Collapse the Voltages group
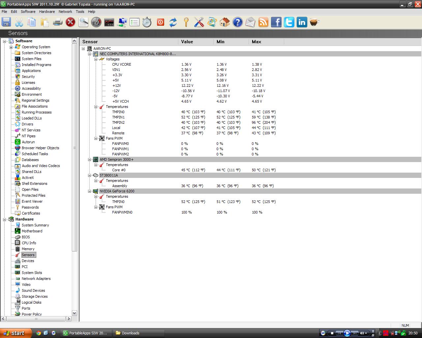 point(96,59)
